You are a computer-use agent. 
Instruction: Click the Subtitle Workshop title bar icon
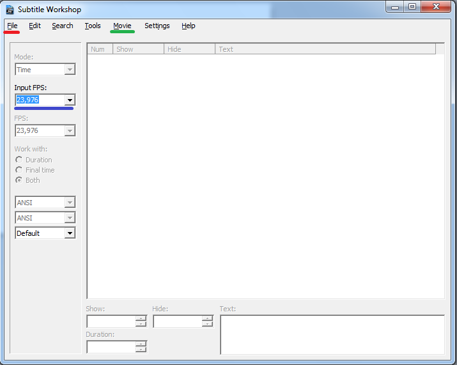(10, 10)
